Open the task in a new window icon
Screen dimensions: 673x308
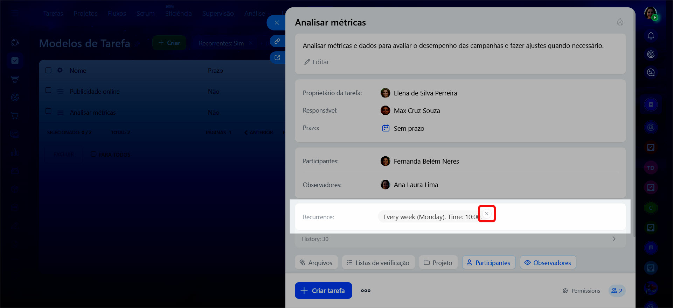coord(277,58)
